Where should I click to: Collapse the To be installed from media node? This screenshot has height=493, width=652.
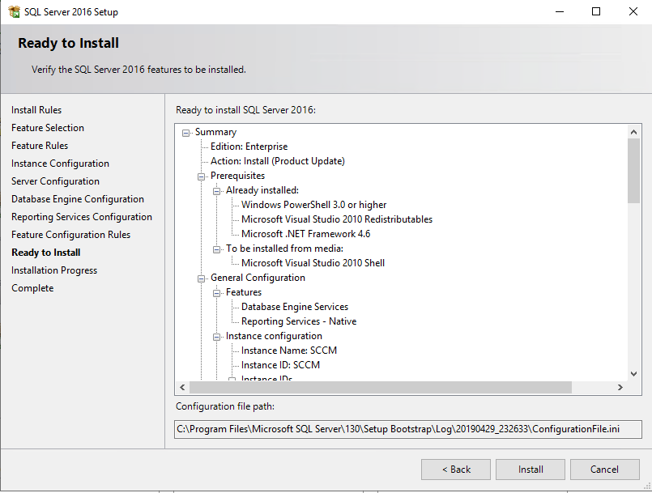point(216,249)
